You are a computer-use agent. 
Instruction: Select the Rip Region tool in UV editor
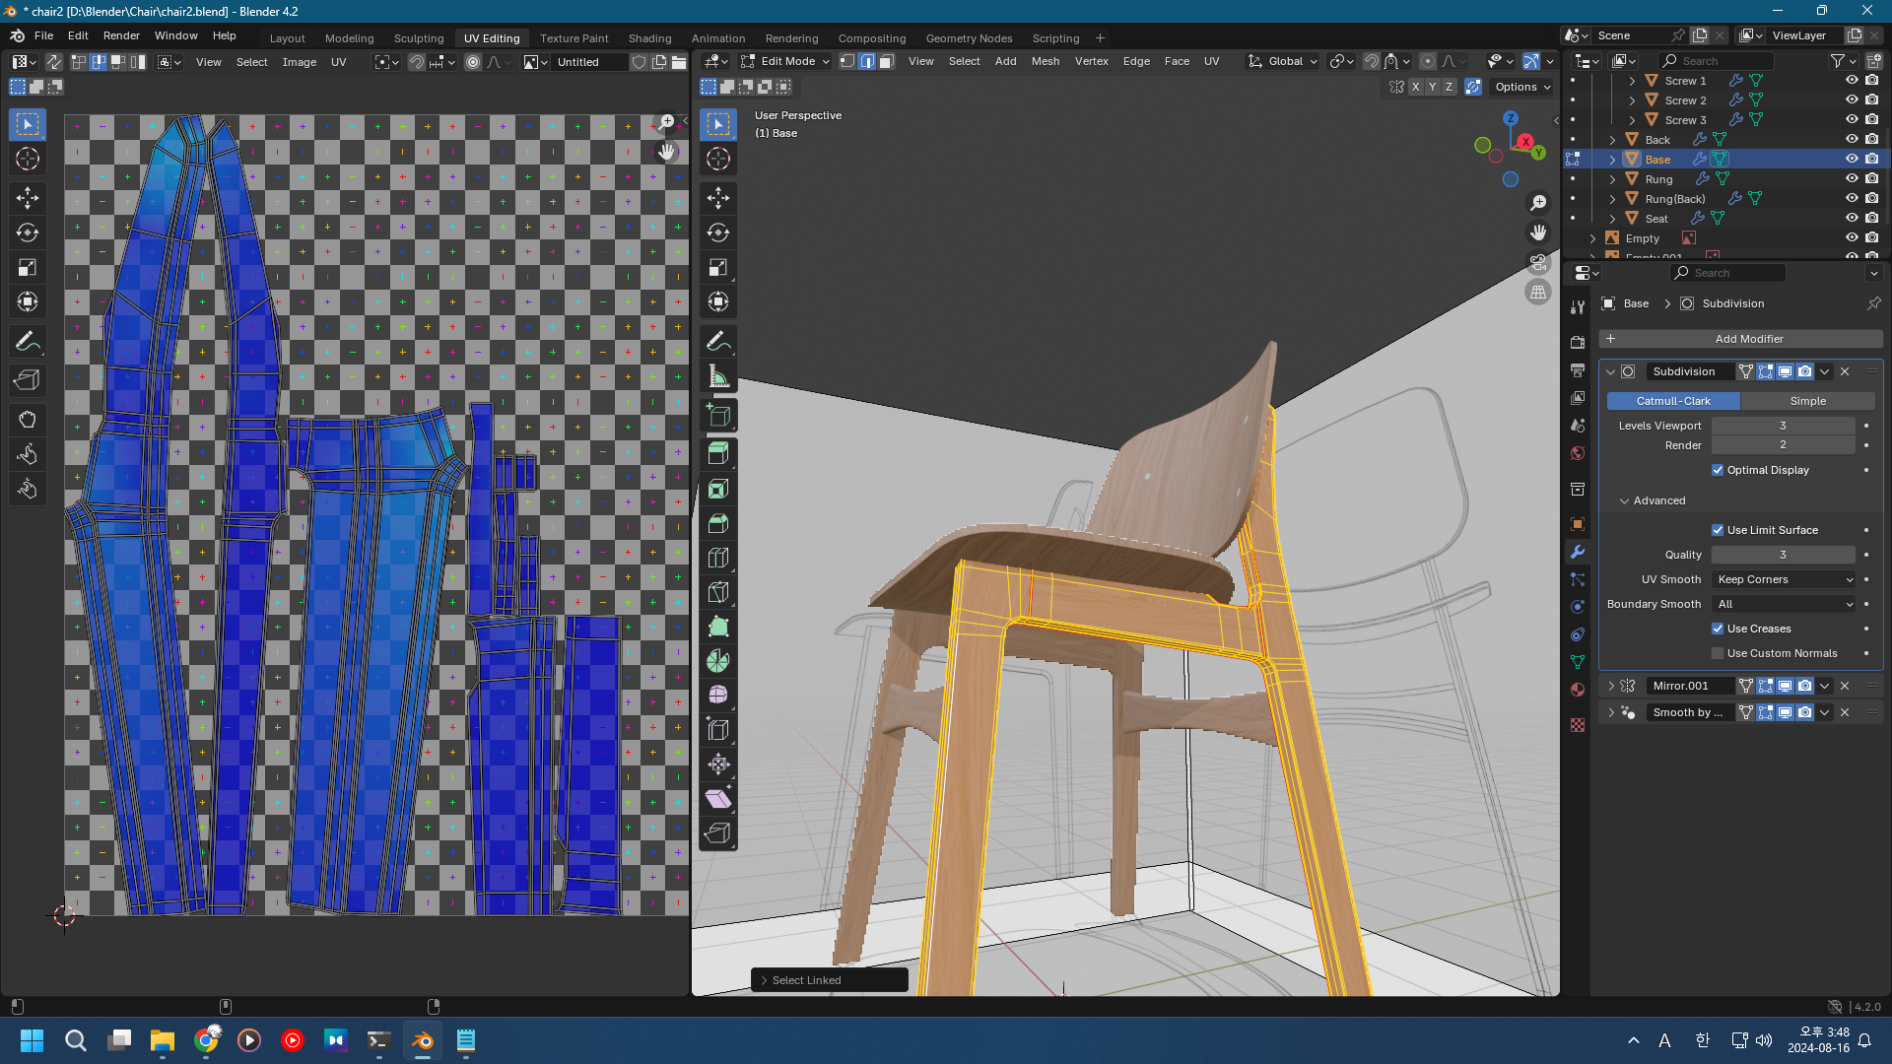click(x=28, y=380)
